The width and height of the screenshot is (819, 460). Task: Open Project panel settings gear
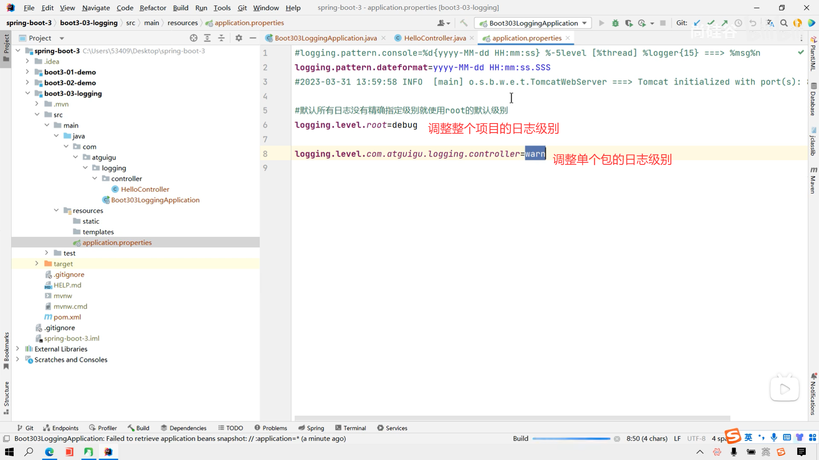pos(239,38)
